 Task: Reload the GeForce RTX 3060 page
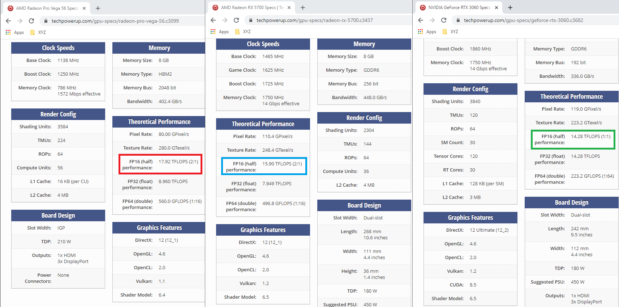[444, 20]
